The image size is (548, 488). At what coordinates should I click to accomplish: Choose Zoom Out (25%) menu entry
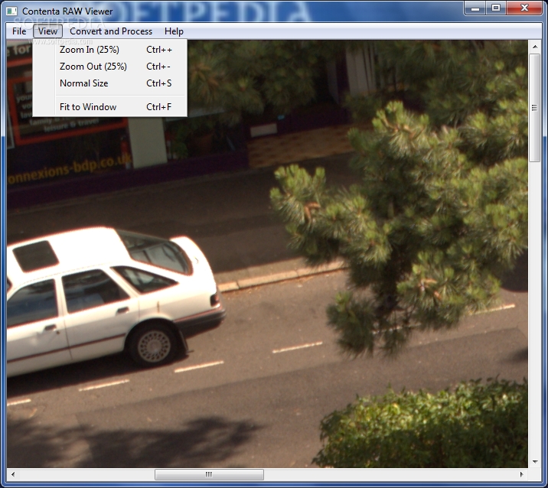click(x=109, y=67)
